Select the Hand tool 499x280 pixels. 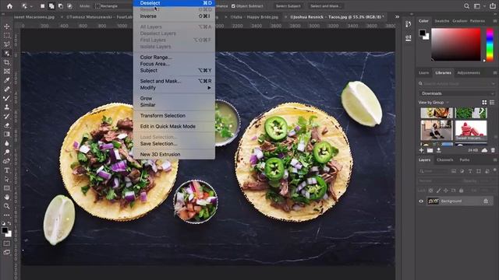7,197
